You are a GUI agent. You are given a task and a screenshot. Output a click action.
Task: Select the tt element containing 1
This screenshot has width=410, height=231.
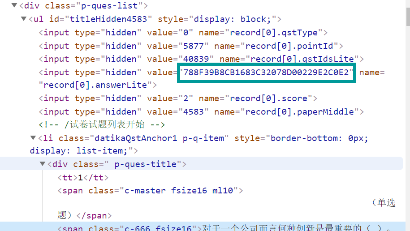tap(83, 178)
